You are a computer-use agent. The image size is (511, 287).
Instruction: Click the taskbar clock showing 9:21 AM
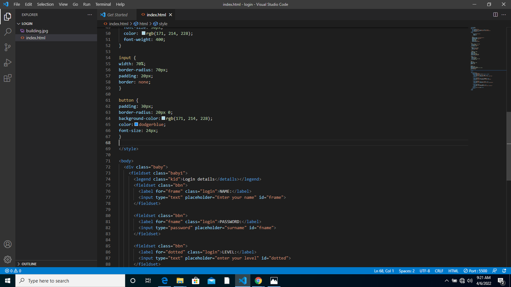pyautogui.click(x=484, y=281)
